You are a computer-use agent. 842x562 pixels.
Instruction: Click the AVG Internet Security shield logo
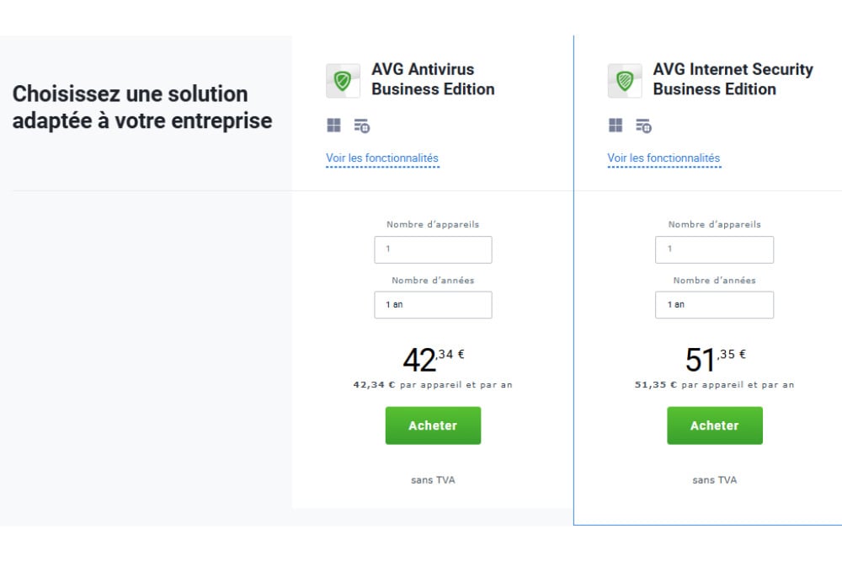tap(625, 81)
